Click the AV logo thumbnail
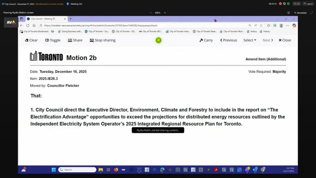This screenshot has width=316, height=178. click(x=11, y=22)
